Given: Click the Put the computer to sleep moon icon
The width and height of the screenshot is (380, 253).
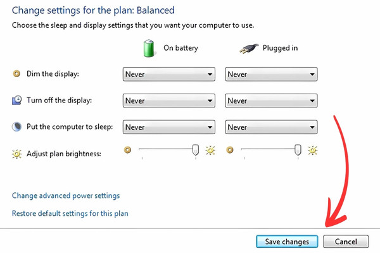Looking at the screenshot, I should [x=17, y=126].
